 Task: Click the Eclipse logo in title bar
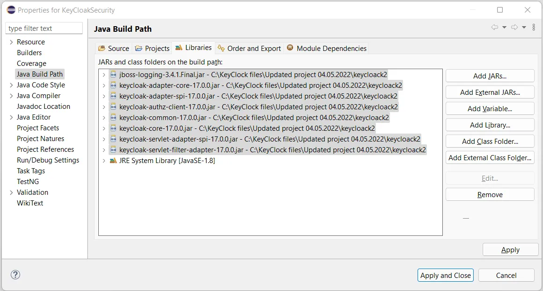(11, 10)
